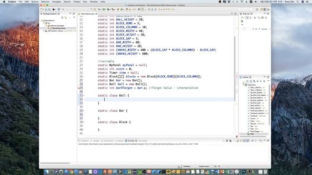The height and width of the screenshot is (175, 312).
Task: Minimize the Outline view
Action: pos(265,77)
